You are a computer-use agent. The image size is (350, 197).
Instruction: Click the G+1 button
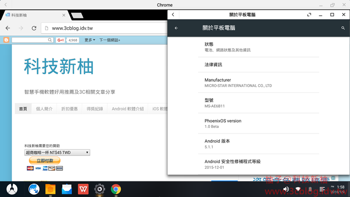tap(60, 40)
